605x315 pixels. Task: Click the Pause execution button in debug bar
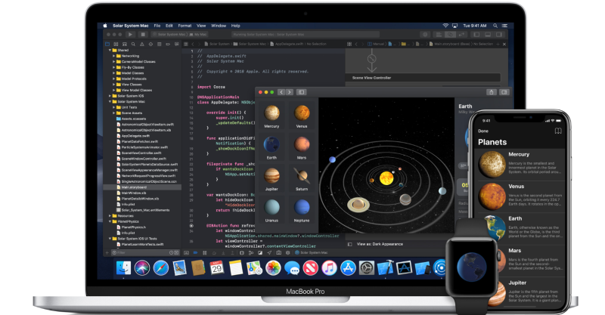pos(204,253)
